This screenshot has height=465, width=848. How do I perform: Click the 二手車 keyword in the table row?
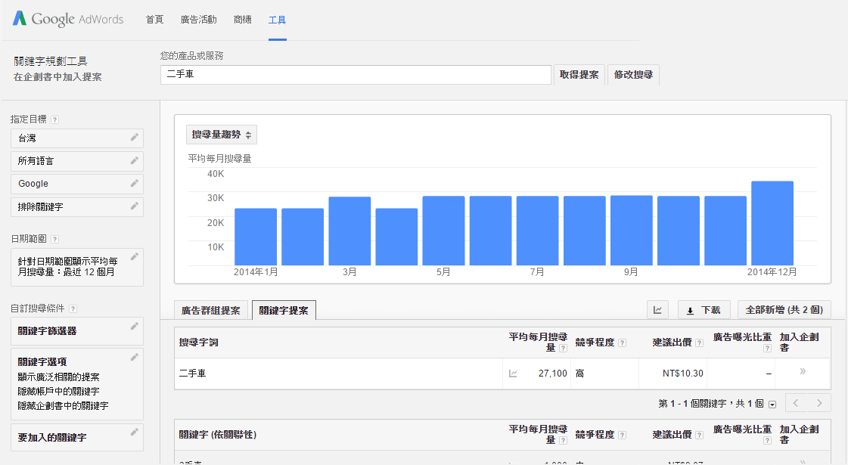(193, 373)
